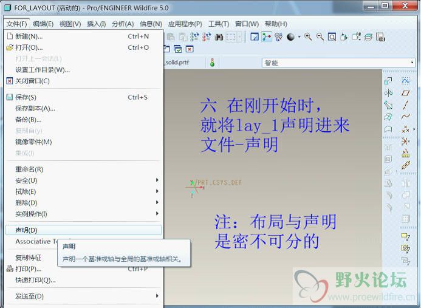Select the Datum Curve tool
Image resolution: width=421 pixels, height=308 pixels.
coord(405,117)
